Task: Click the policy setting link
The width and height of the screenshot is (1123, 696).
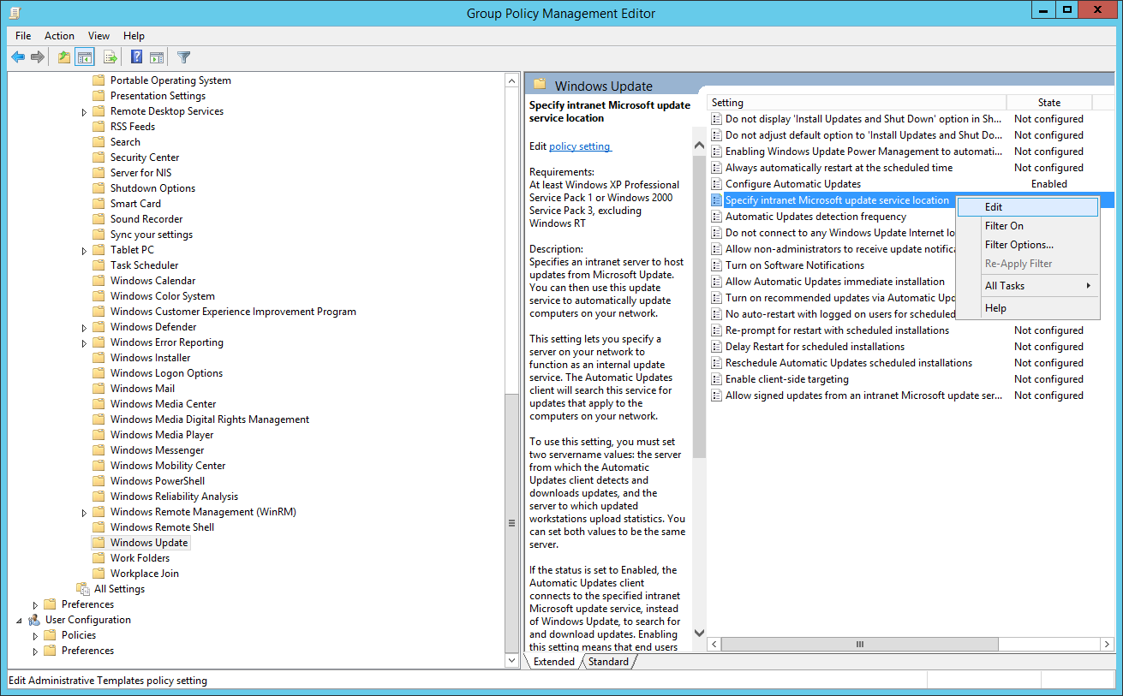Action: point(580,146)
